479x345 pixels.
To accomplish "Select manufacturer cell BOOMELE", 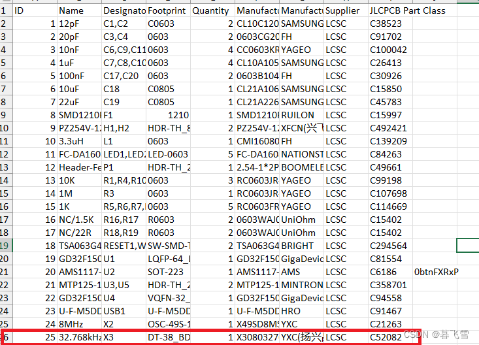I will (x=301, y=167).
